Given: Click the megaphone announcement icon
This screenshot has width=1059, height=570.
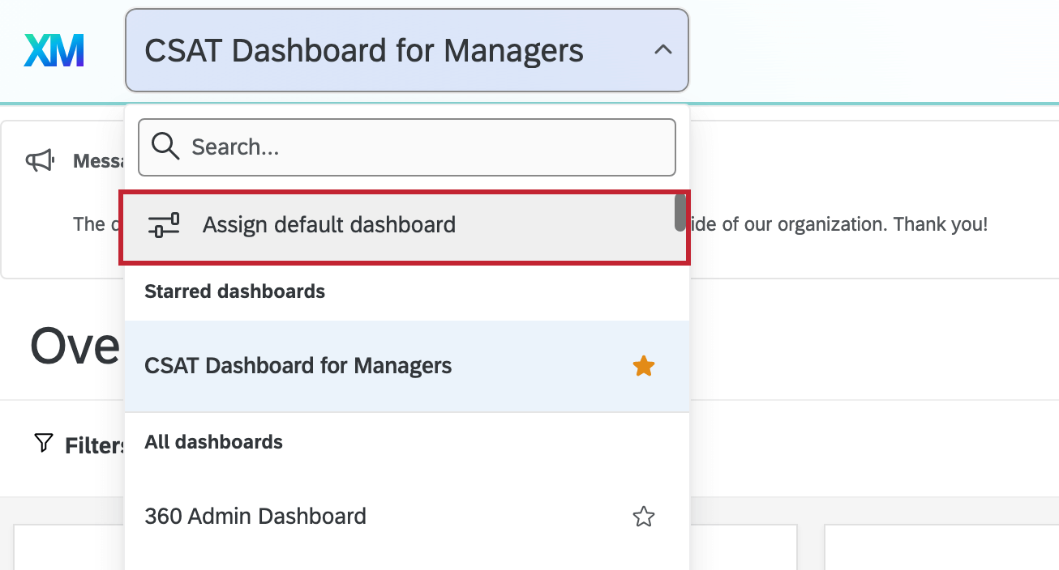Looking at the screenshot, I should [40, 159].
